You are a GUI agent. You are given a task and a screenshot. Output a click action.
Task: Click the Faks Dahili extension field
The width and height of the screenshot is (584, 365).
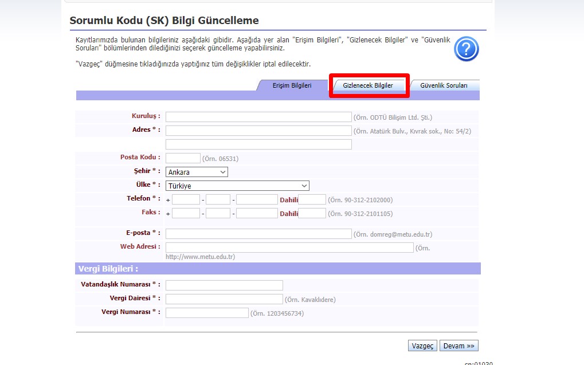312,213
